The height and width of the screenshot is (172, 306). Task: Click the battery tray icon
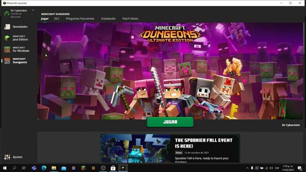pyautogui.click(x=262, y=168)
